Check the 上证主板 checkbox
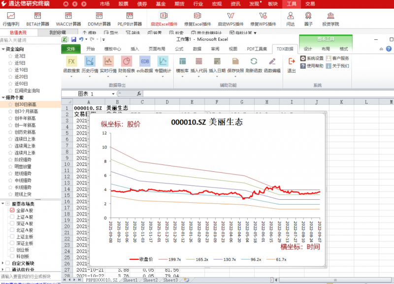 click(x=12, y=236)
